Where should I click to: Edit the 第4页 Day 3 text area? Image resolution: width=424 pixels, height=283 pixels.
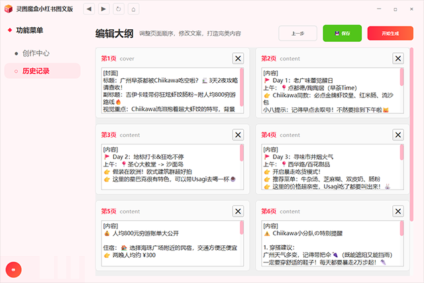[x=333, y=167]
